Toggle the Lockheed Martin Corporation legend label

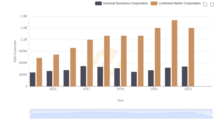pyautogui.click(x=180, y=3)
